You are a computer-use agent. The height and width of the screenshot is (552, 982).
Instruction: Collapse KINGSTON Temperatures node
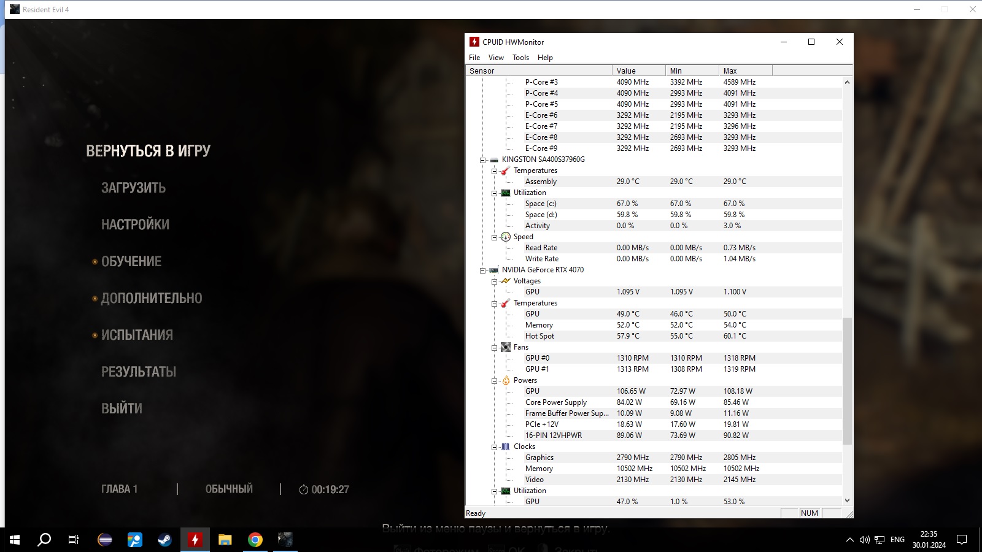tap(494, 171)
